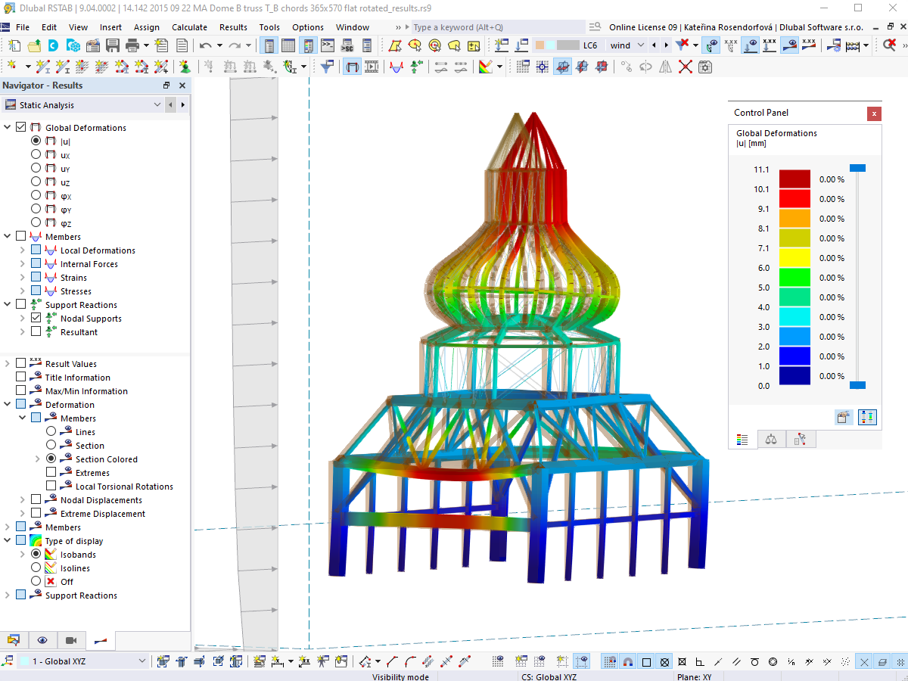Screen dimensions: 908x681
Task: Close the Control Panel
Action: click(x=874, y=113)
